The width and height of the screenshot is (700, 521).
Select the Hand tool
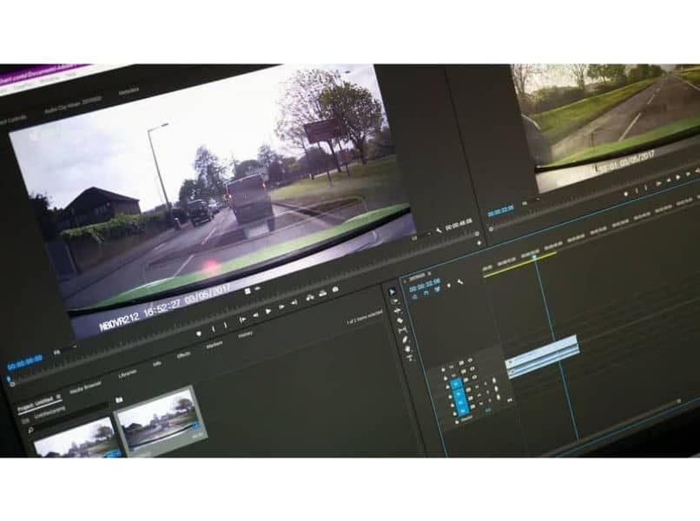point(407,349)
